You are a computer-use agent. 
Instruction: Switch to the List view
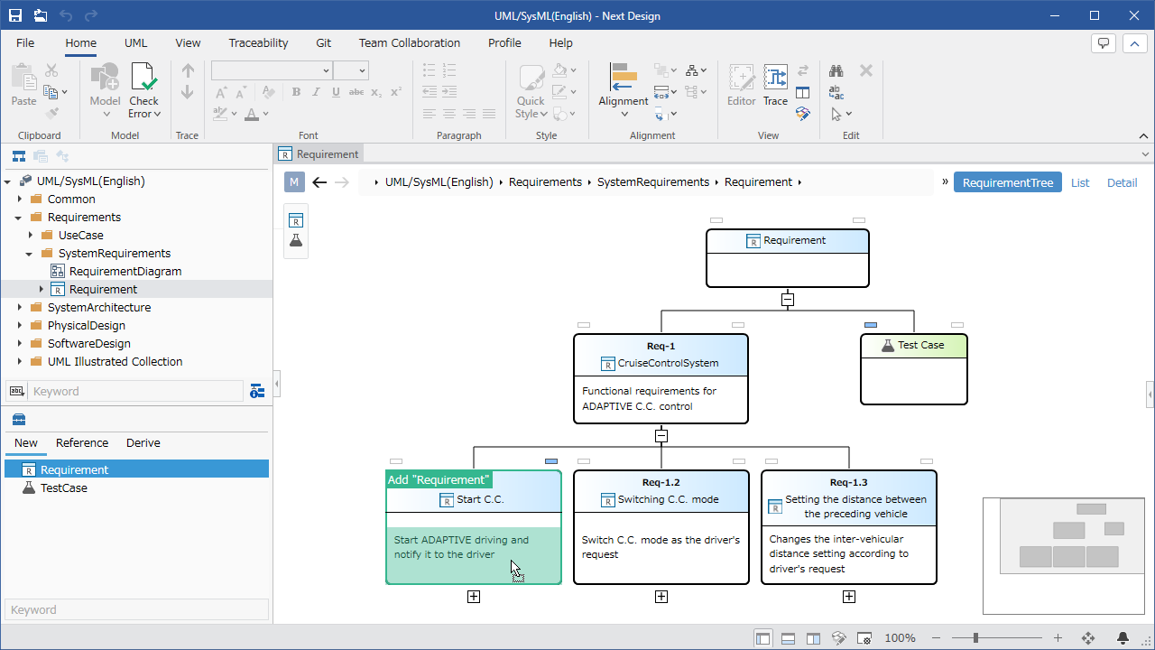coord(1080,182)
